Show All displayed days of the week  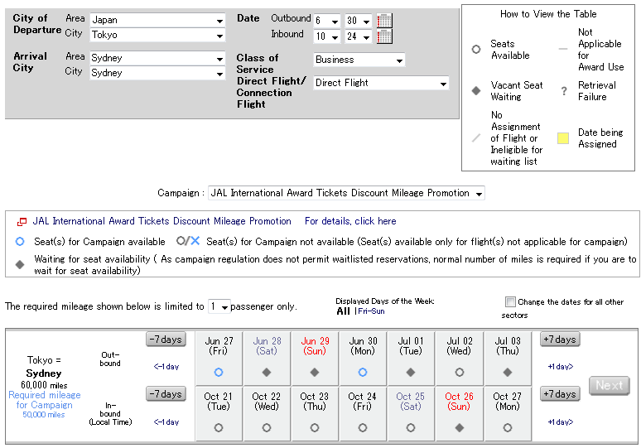(x=343, y=311)
